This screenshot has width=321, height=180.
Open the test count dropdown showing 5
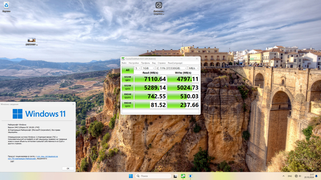(x=138, y=68)
